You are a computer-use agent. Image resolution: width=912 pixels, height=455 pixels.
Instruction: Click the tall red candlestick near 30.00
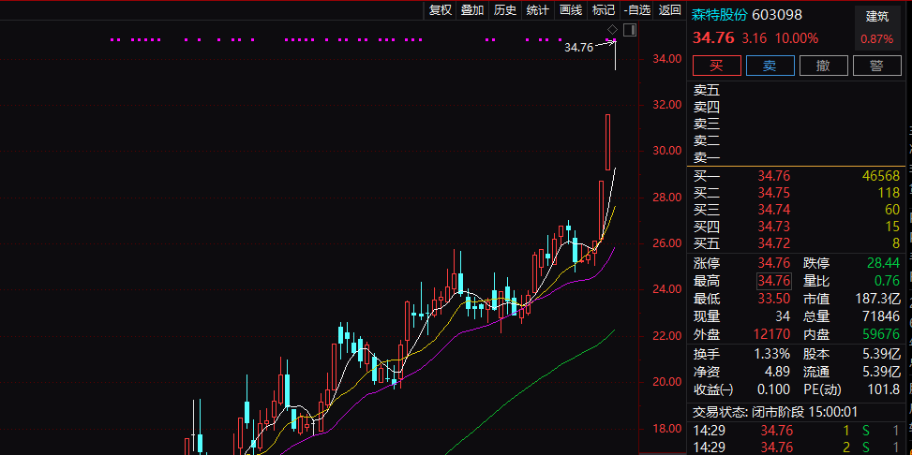[607, 142]
